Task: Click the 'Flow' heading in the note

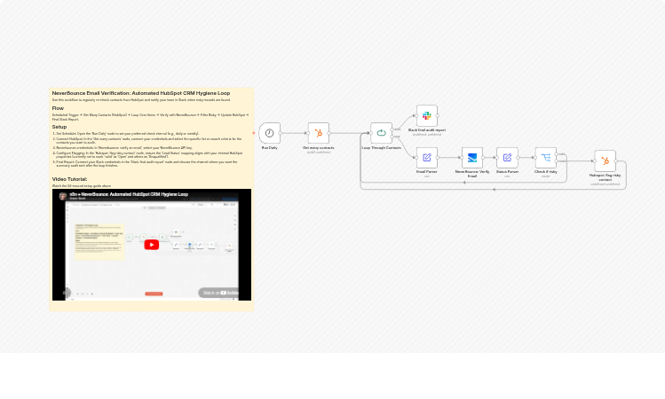Action: (x=58, y=108)
